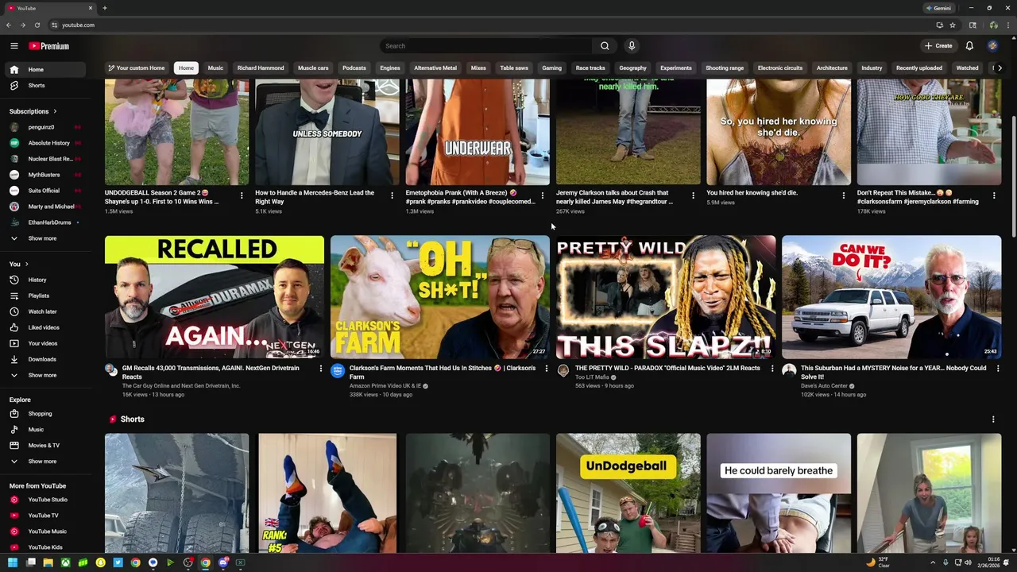Screen dimensions: 1017x572
Task: Select the Podcasts chip
Action: (x=354, y=68)
